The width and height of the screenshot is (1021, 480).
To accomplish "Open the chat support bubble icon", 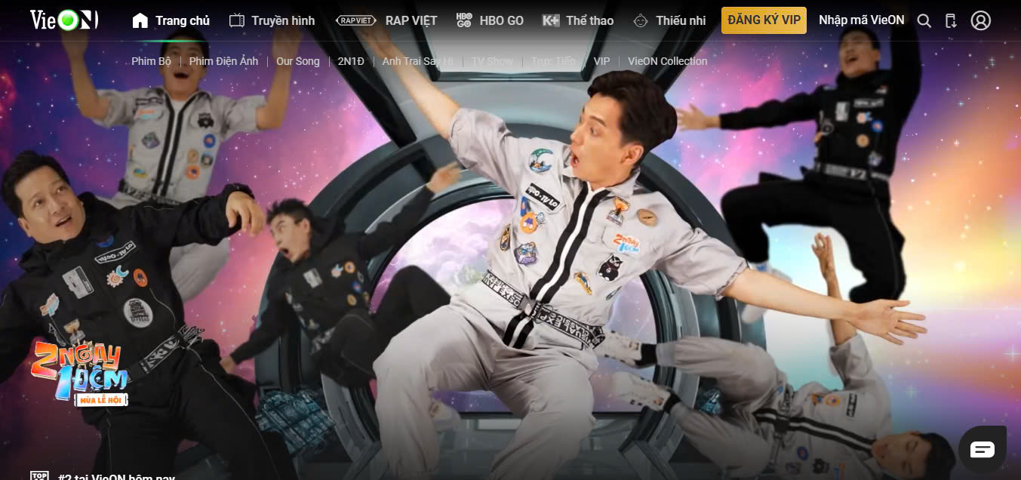I will pos(982,450).
